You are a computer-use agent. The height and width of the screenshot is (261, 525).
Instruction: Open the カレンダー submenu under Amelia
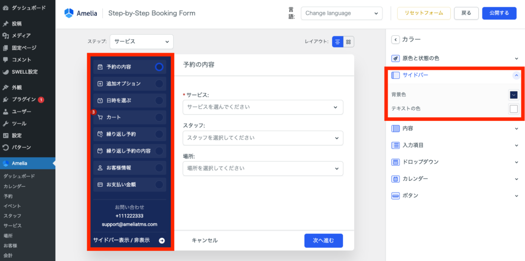click(14, 186)
